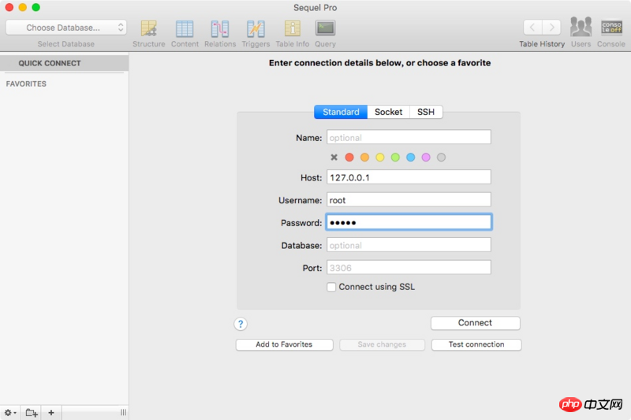This screenshot has height=420, width=631.
Task: Go forward in Table History
Action: (x=551, y=28)
